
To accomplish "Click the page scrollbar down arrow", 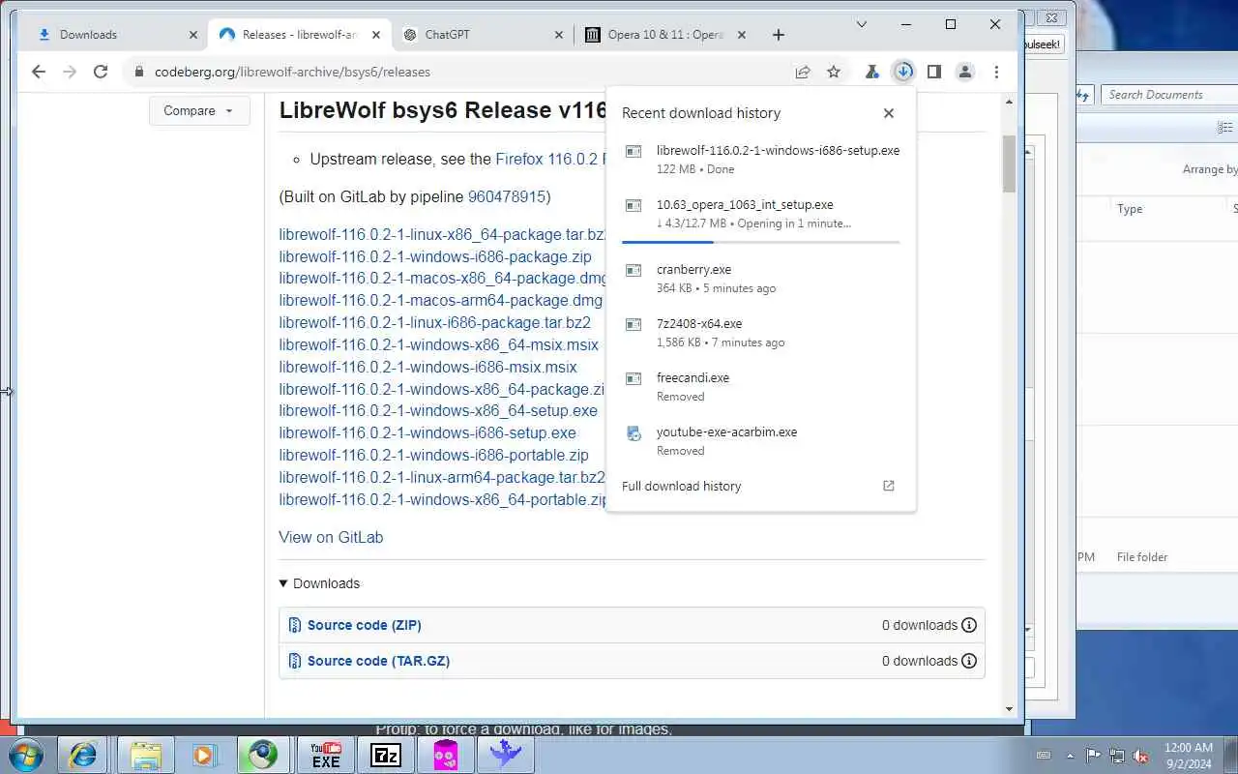I will [1009, 709].
